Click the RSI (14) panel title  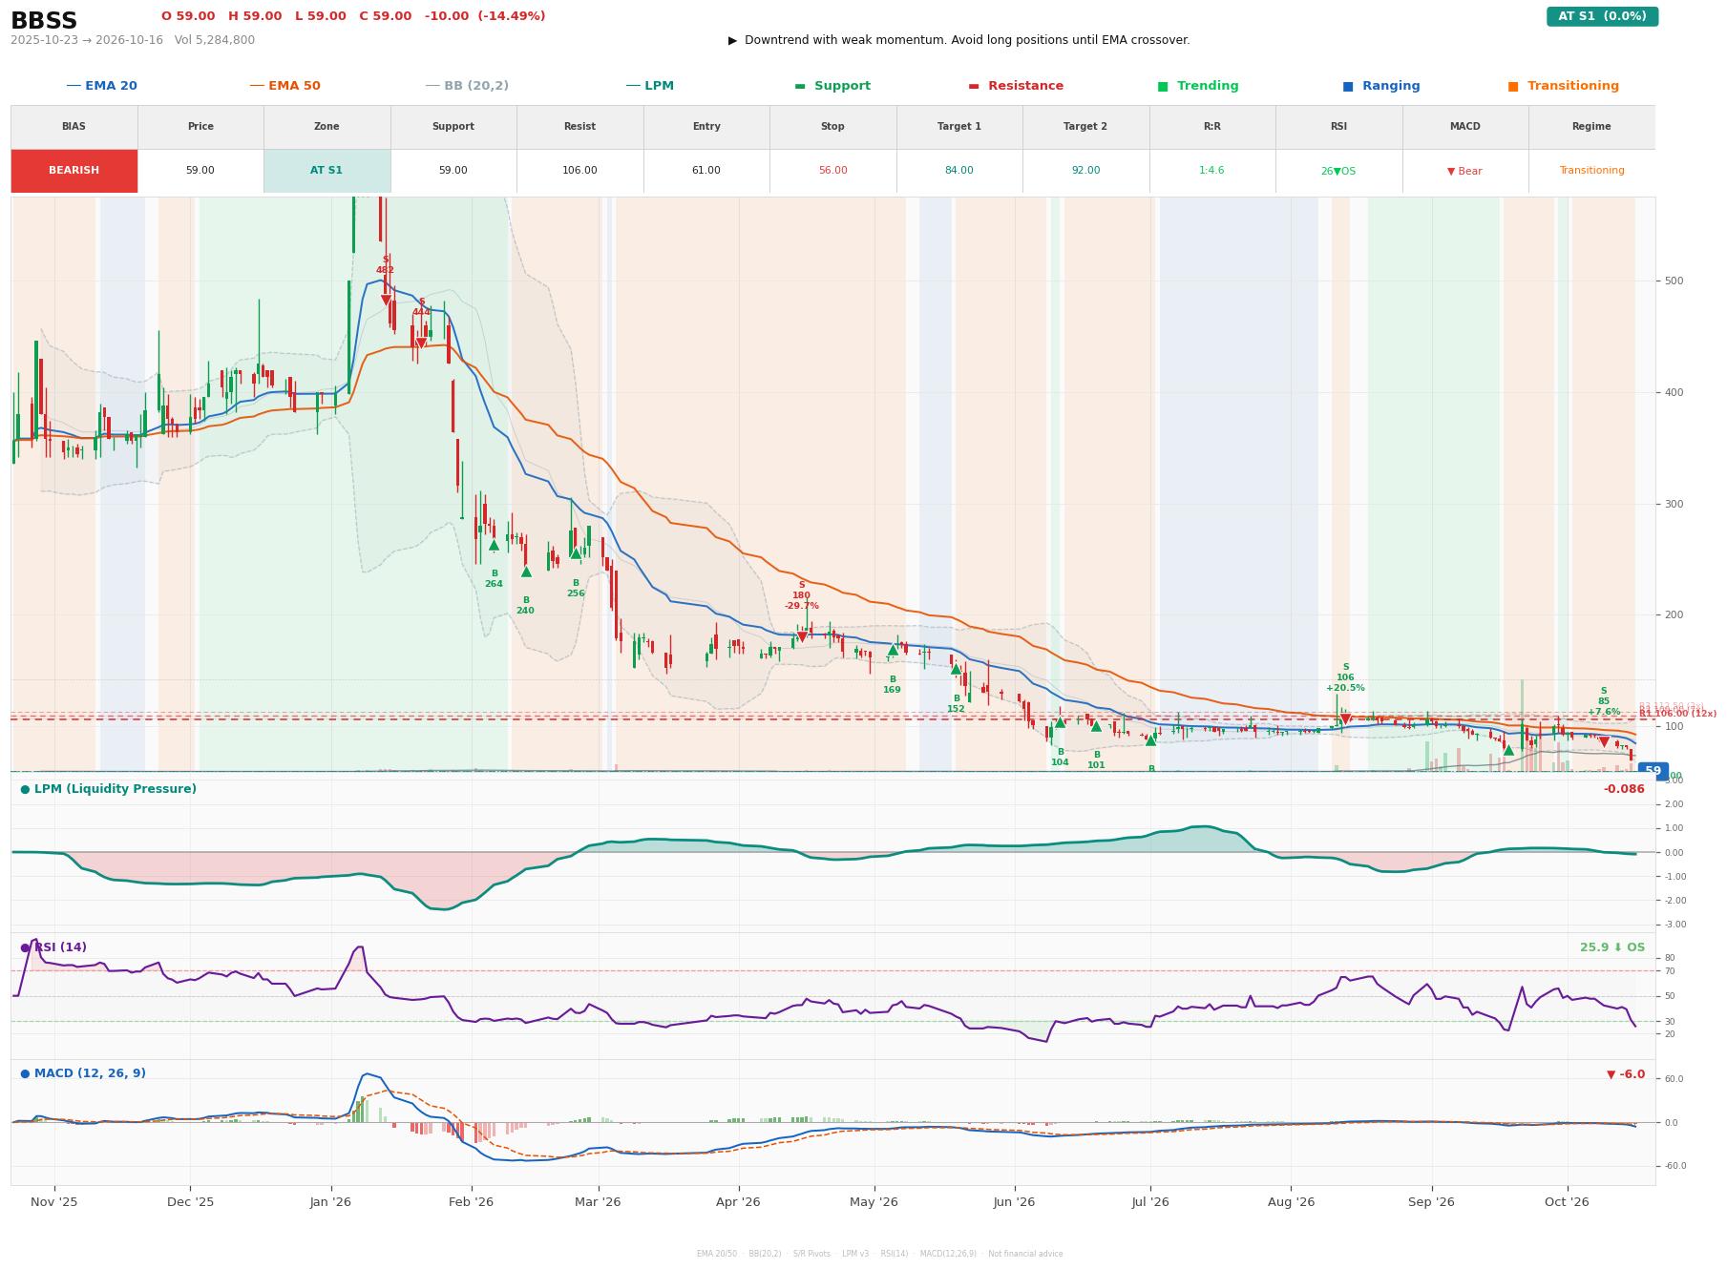pos(53,947)
